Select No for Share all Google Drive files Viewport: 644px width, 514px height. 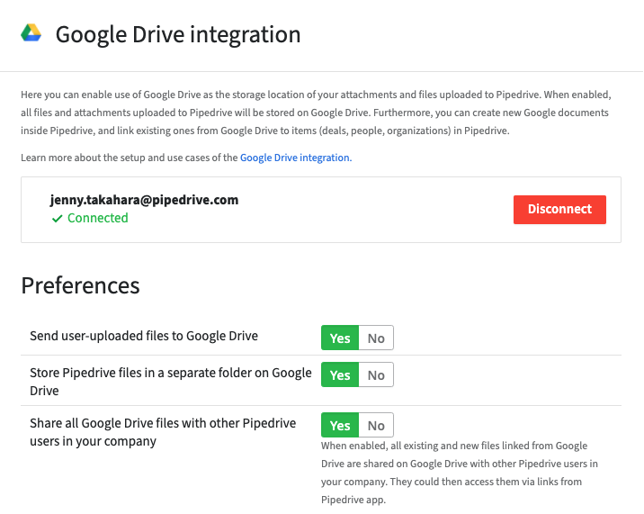[x=376, y=425]
